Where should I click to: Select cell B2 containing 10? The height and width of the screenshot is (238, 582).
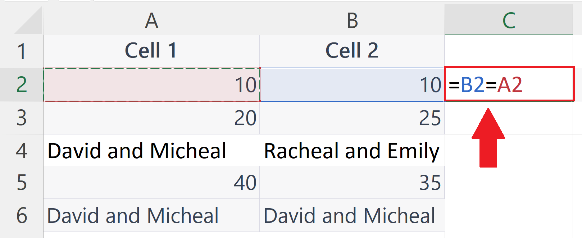tap(352, 84)
